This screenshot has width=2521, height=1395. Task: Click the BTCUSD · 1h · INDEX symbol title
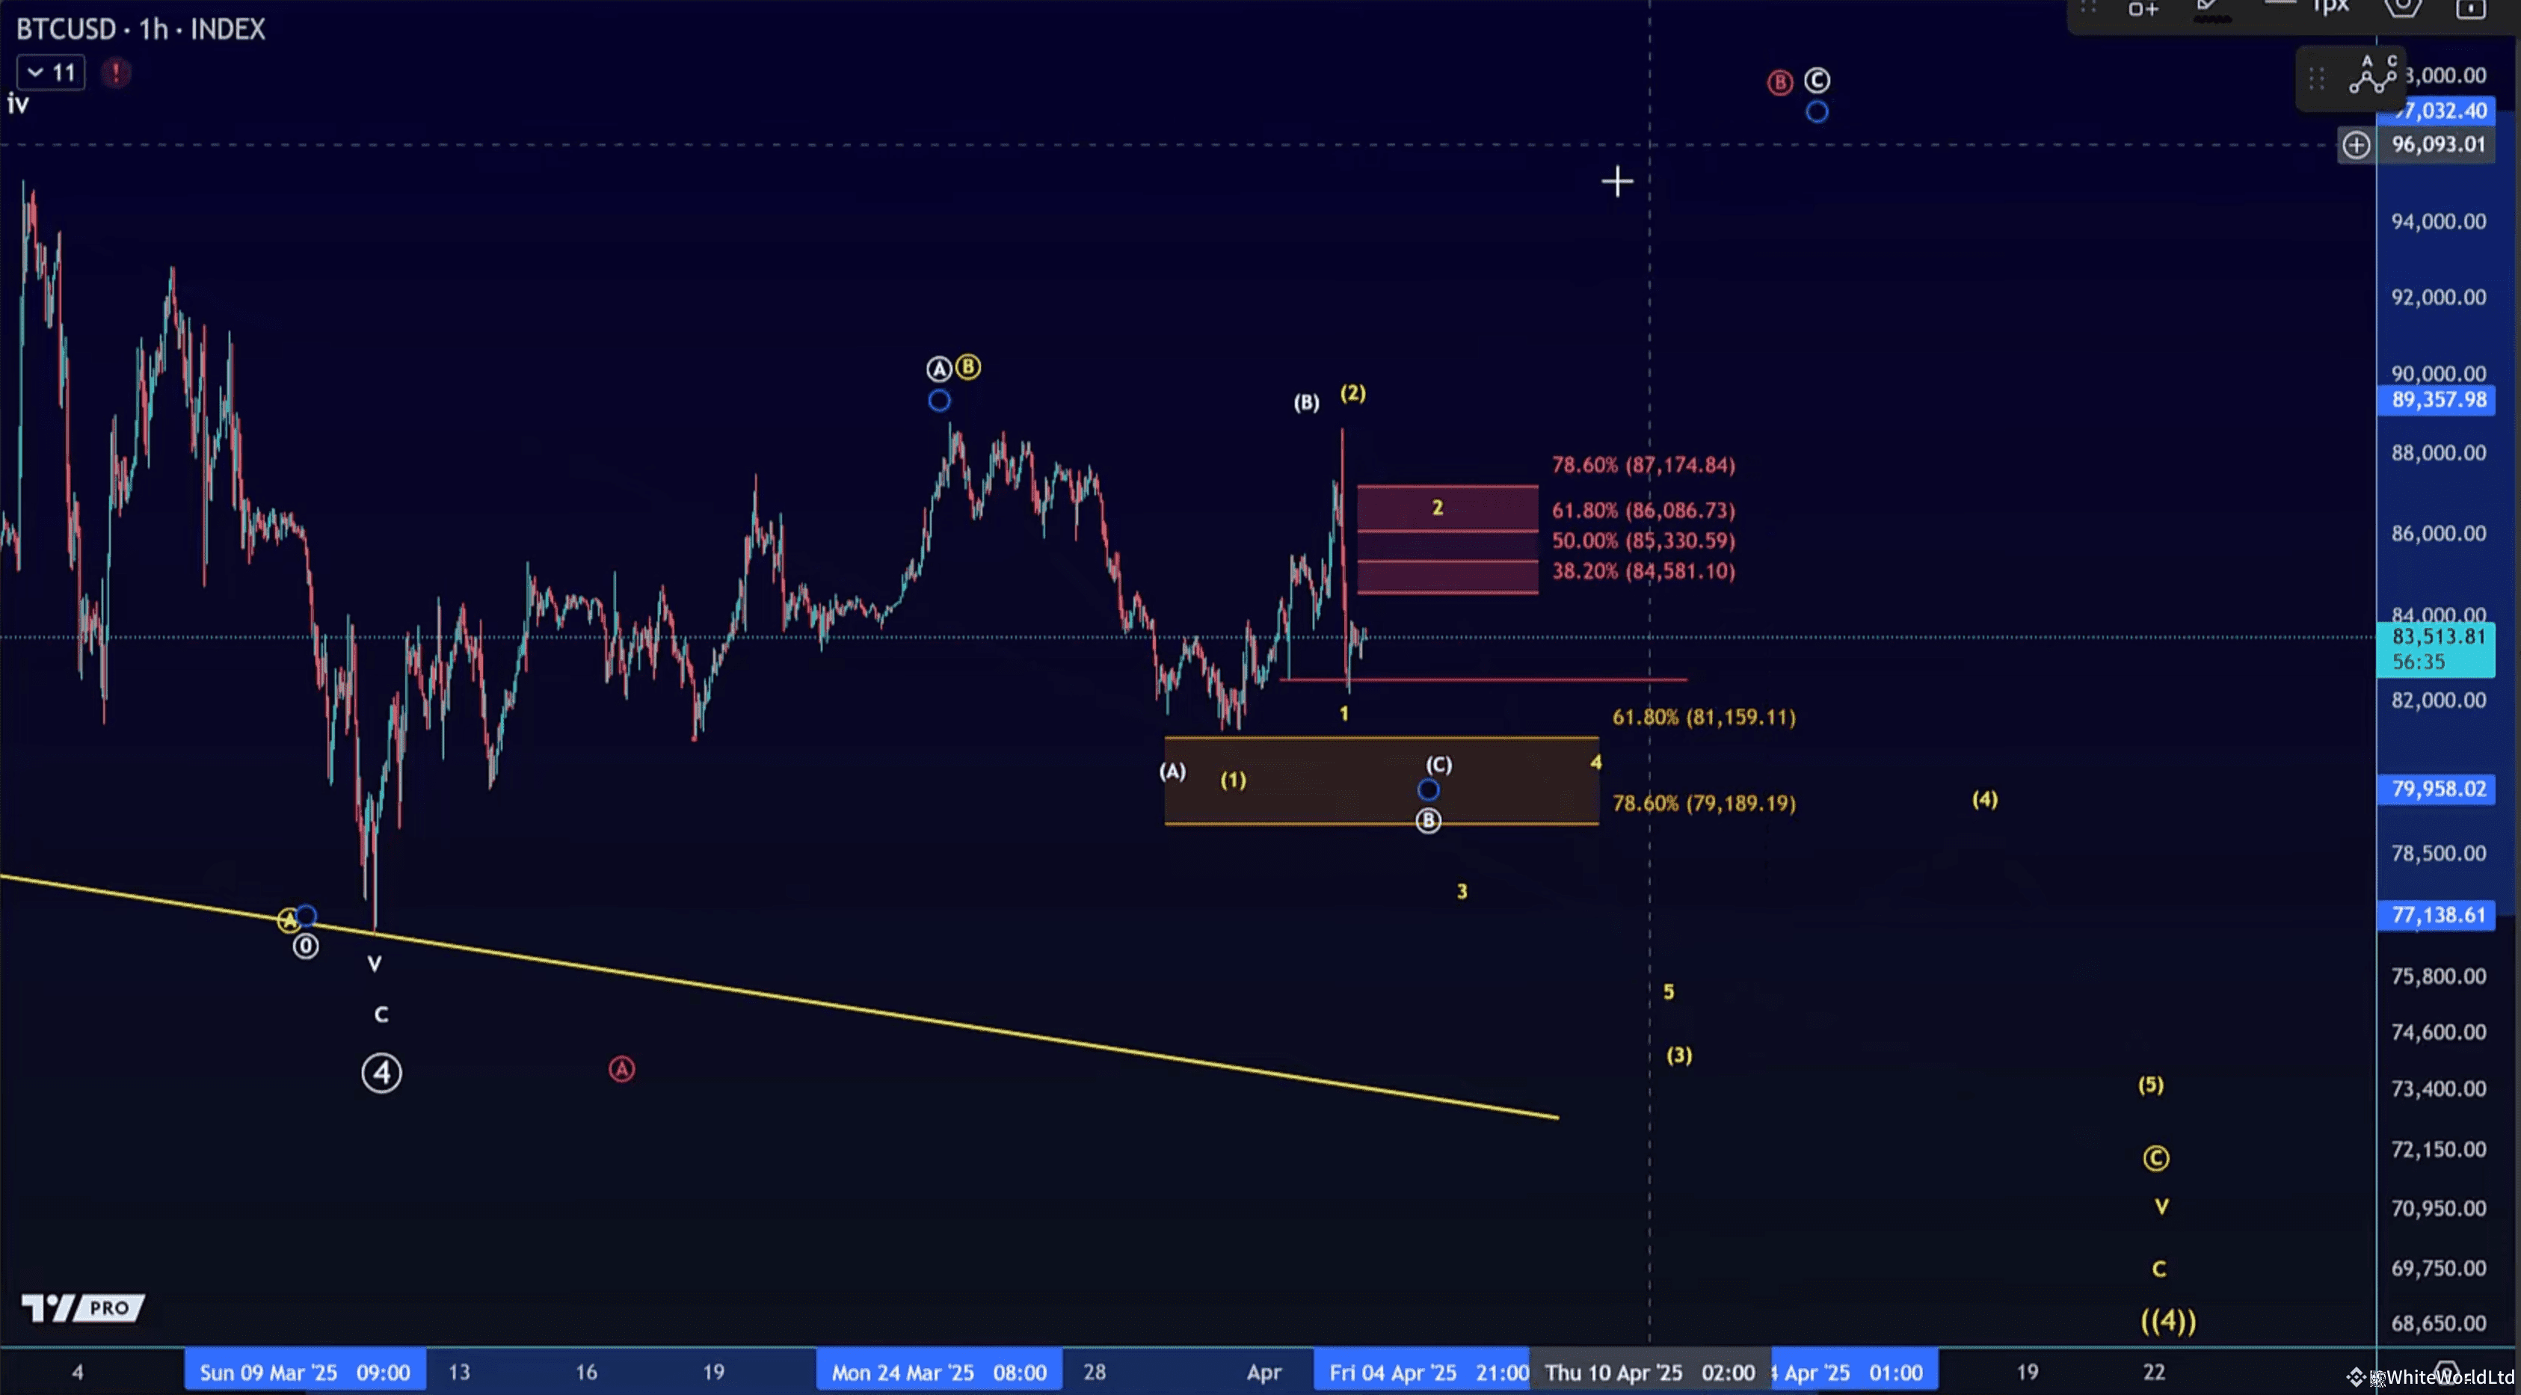pos(141,29)
